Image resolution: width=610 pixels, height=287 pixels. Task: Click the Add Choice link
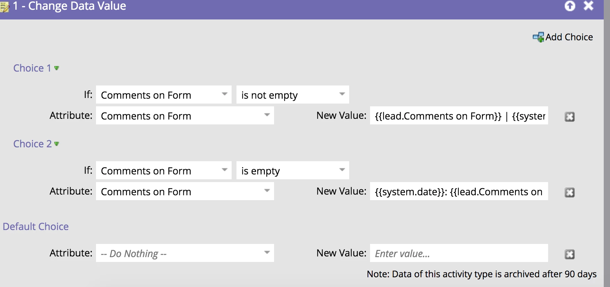(x=569, y=37)
